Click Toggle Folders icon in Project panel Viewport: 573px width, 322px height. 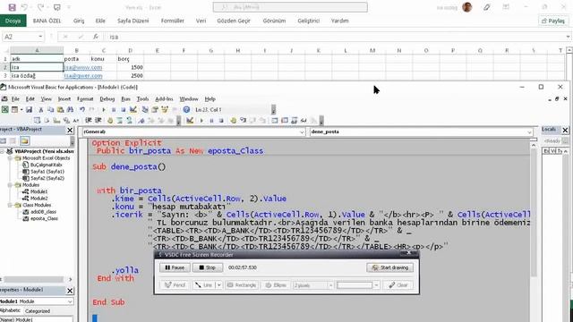(24, 141)
